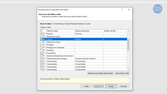Click Seleccione las tablas relacionadas button
Viewport: 167px width, 94px height.
[100, 73]
